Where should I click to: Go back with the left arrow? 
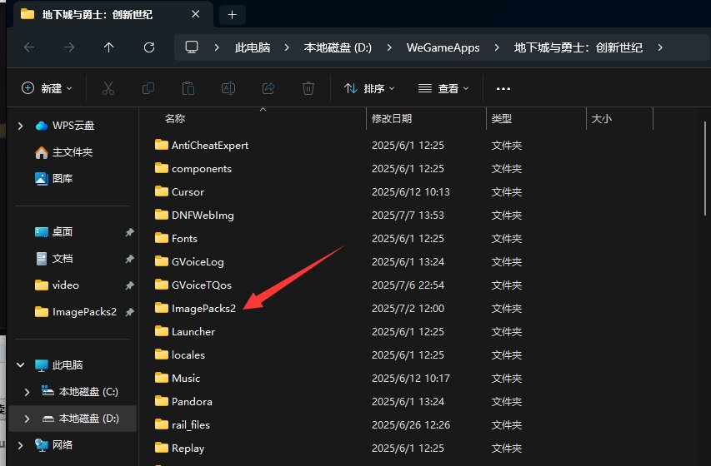(x=29, y=47)
